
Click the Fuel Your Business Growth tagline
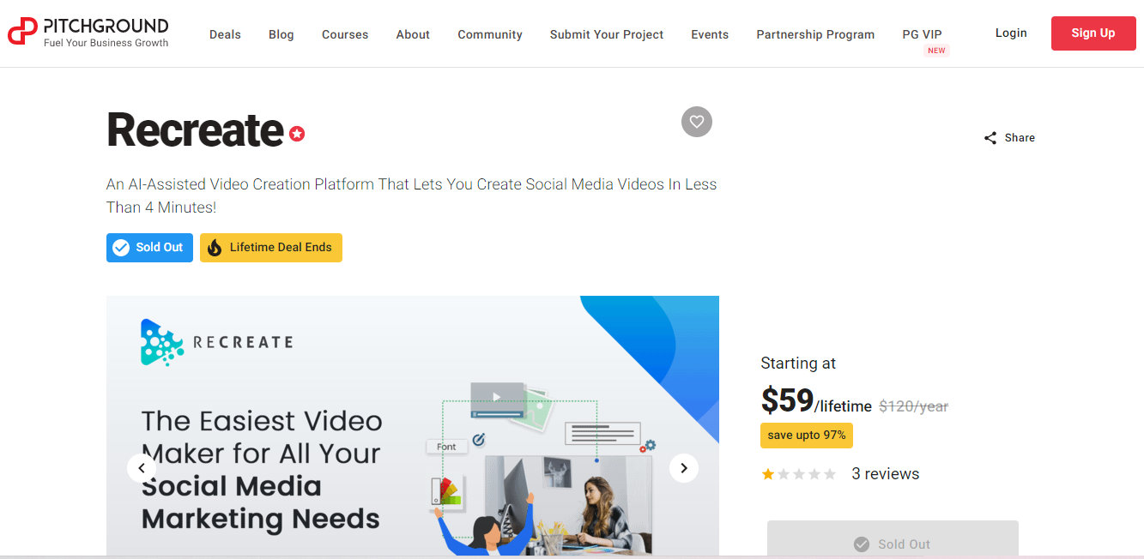[106, 43]
